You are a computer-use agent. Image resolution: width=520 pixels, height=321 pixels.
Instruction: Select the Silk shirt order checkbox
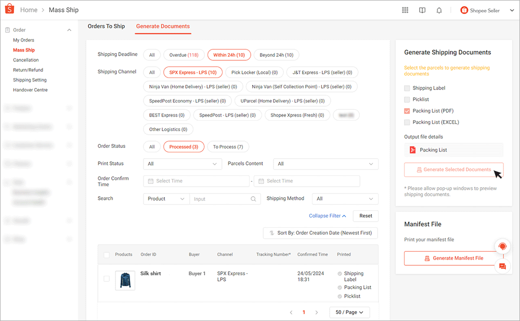tap(107, 278)
